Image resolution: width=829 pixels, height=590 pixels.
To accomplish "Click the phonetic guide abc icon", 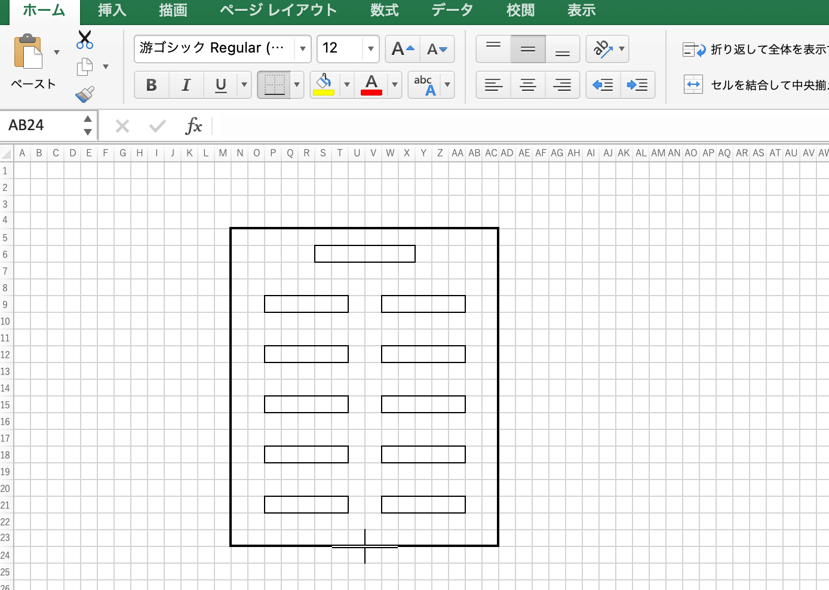I will [425, 85].
